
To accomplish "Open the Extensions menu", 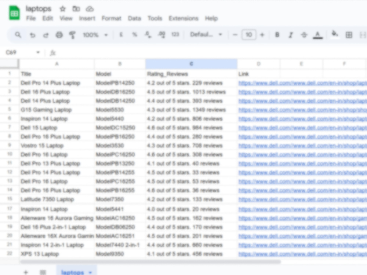I will (x=183, y=18).
